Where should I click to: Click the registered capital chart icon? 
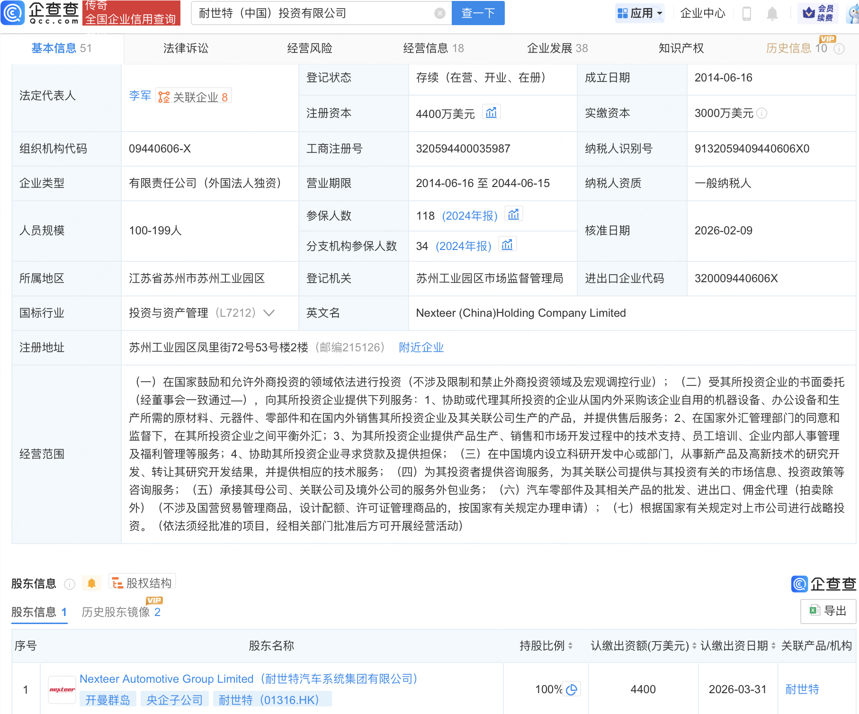pyautogui.click(x=491, y=113)
